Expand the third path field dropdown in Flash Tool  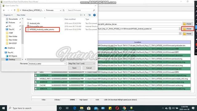180,34
